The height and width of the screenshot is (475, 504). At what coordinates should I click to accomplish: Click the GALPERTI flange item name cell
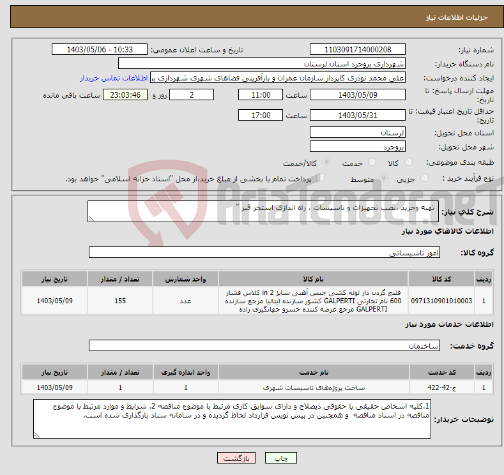coord(314,301)
